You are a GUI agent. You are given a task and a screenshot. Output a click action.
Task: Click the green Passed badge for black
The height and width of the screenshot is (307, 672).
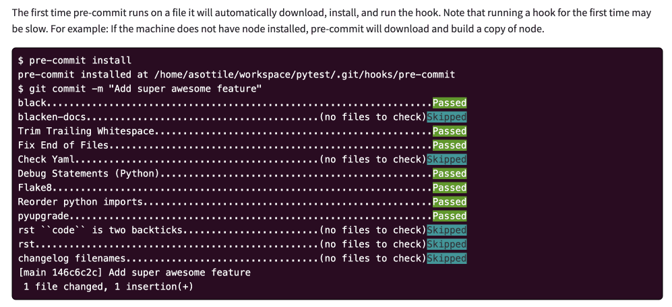(449, 103)
